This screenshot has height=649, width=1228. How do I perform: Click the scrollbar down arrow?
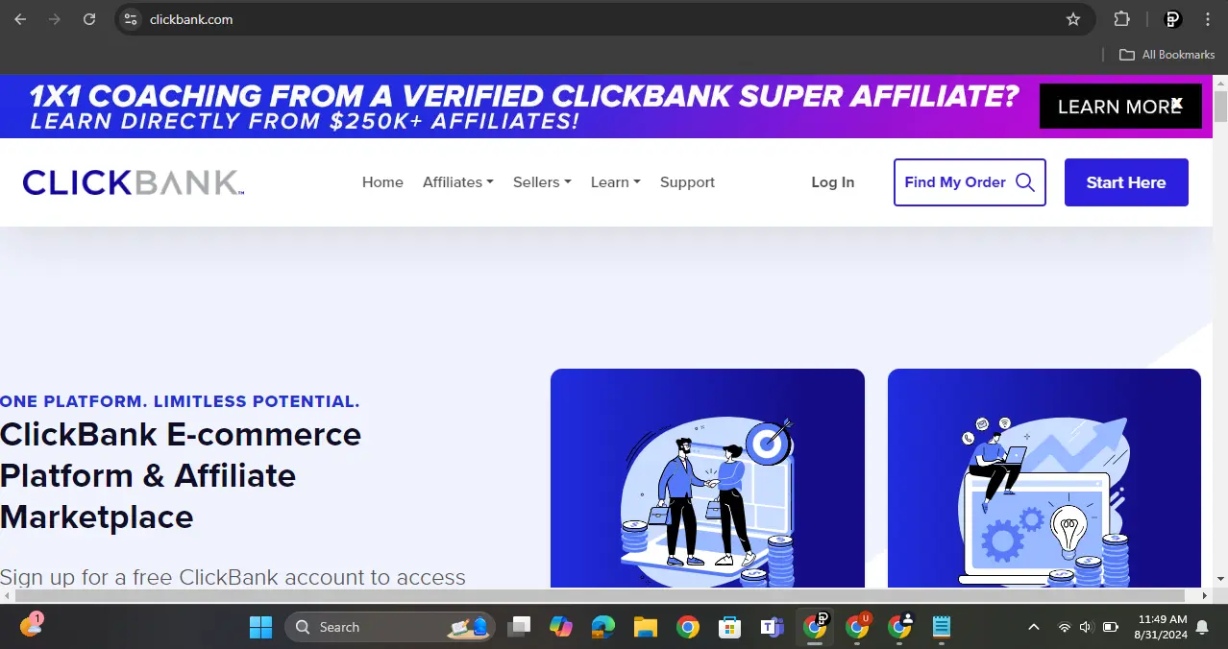(x=1220, y=580)
